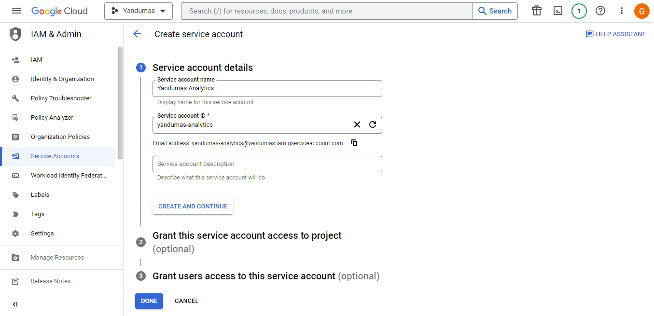Open the Yandumas project selector dropdown
Screen dimensions: 654x316
[139, 11]
